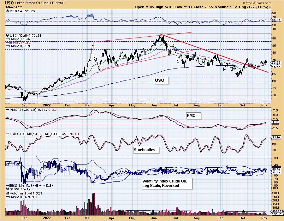Click the 73.29 price tag on axis
The image size is (284, 221).
(x=276, y=63)
